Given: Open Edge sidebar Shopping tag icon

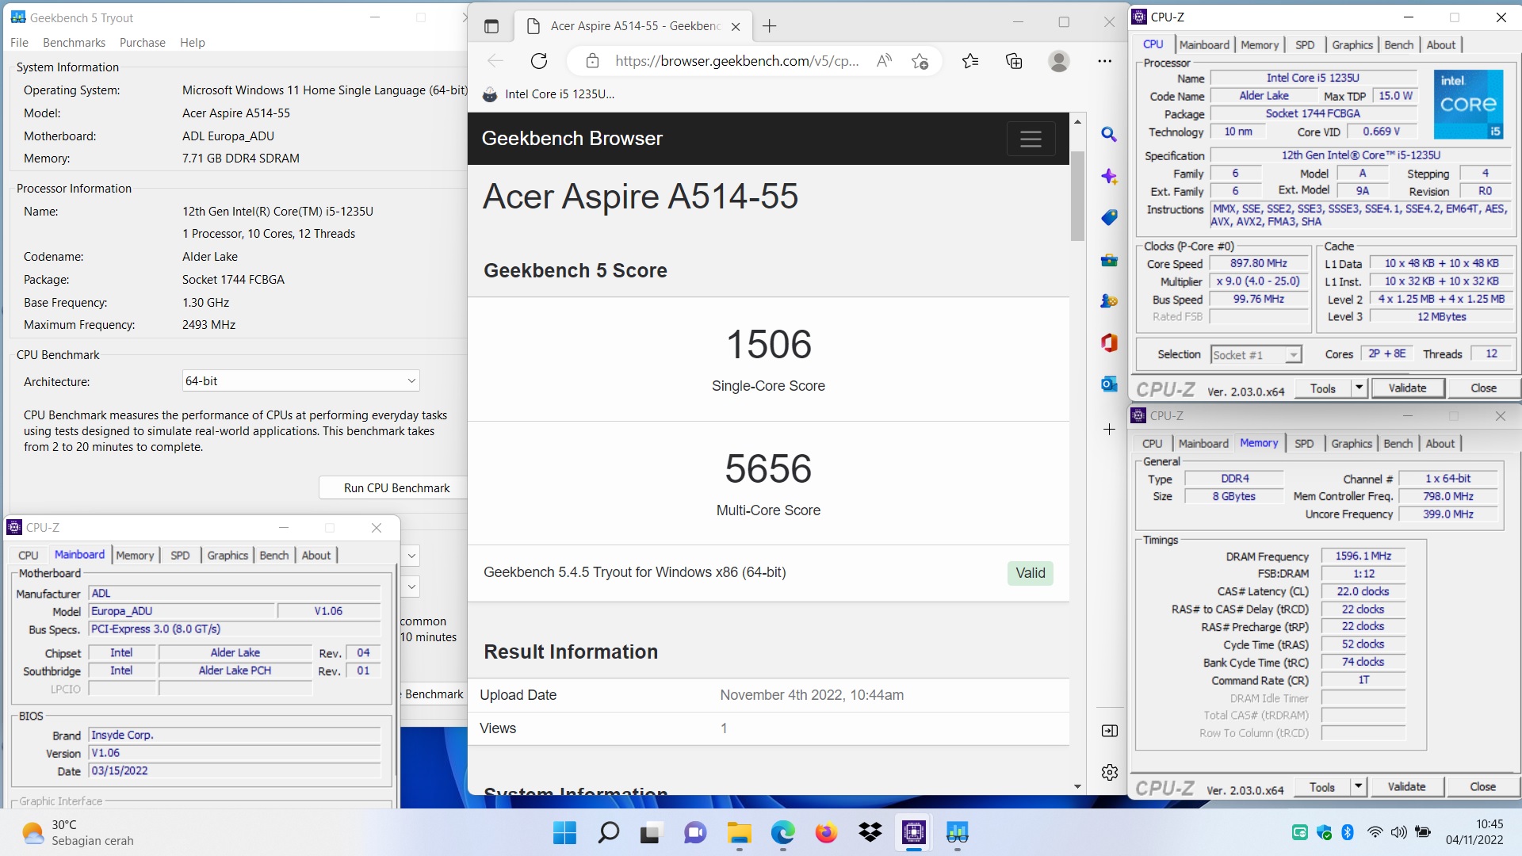Looking at the screenshot, I should 1109,218.
